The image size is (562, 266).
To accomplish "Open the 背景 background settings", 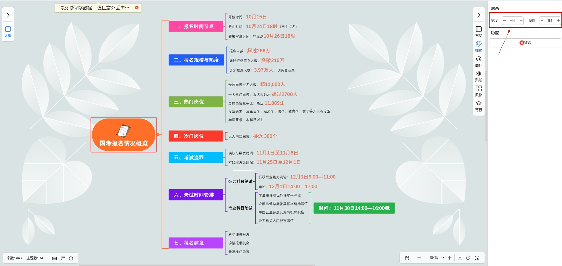I will (x=478, y=106).
